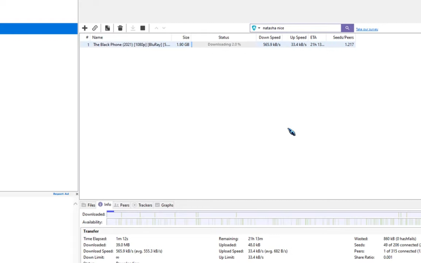This screenshot has width=421, height=263.
Task: Click the '39.0 MB' downloaded value
Action: pos(123,245)
